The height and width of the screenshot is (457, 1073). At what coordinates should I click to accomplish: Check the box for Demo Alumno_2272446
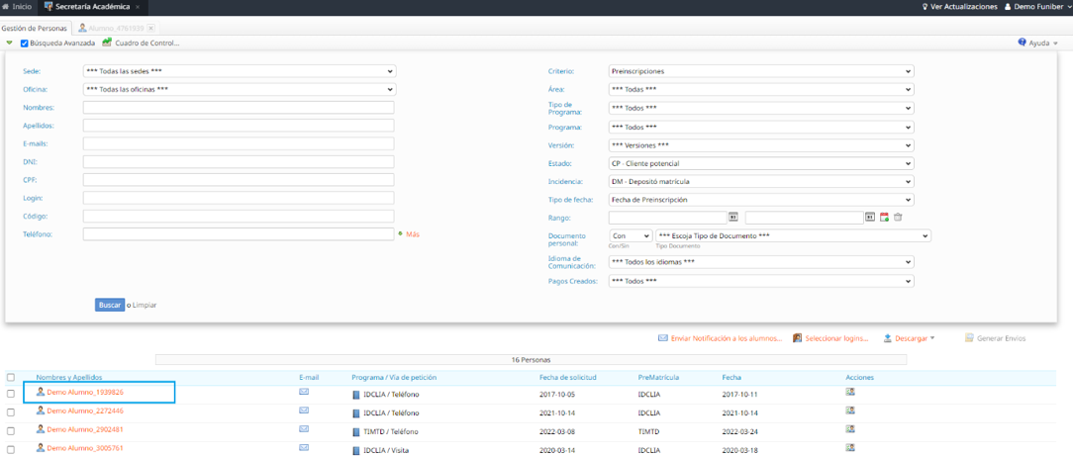coord(11,411)
